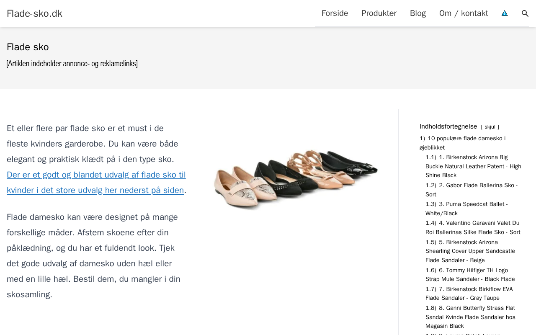Open the Forside menu item
The height and width of the screenshot is (335, 536).
point(335,13)
